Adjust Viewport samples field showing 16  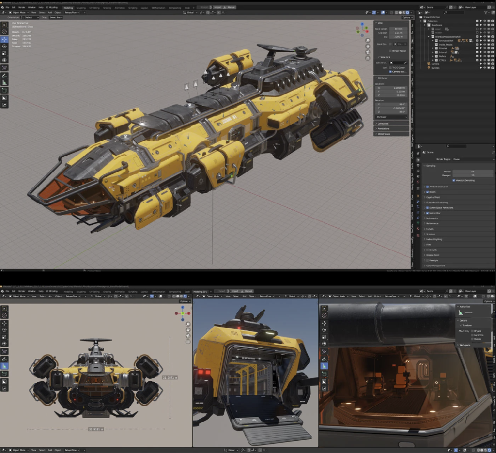click(x=473, y=175)
